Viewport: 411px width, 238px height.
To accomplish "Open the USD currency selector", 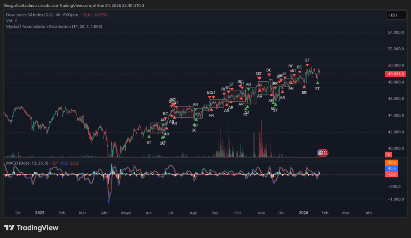I will pos(393,15).
